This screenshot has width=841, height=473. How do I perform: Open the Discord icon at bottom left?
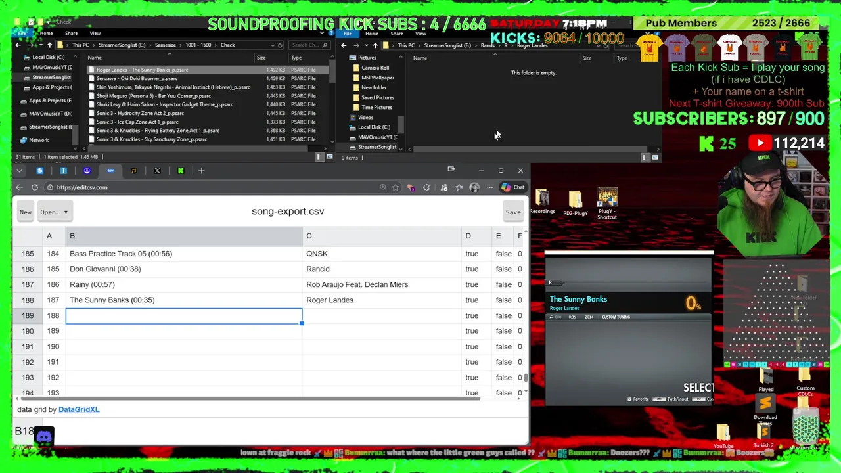(x=44, y=436)
